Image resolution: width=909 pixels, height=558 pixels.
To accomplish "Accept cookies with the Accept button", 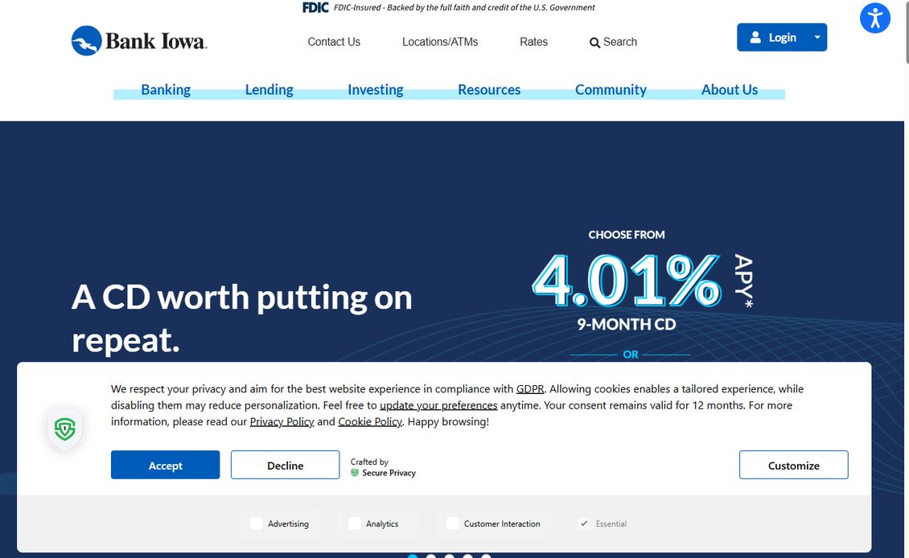I will point(165,465).
